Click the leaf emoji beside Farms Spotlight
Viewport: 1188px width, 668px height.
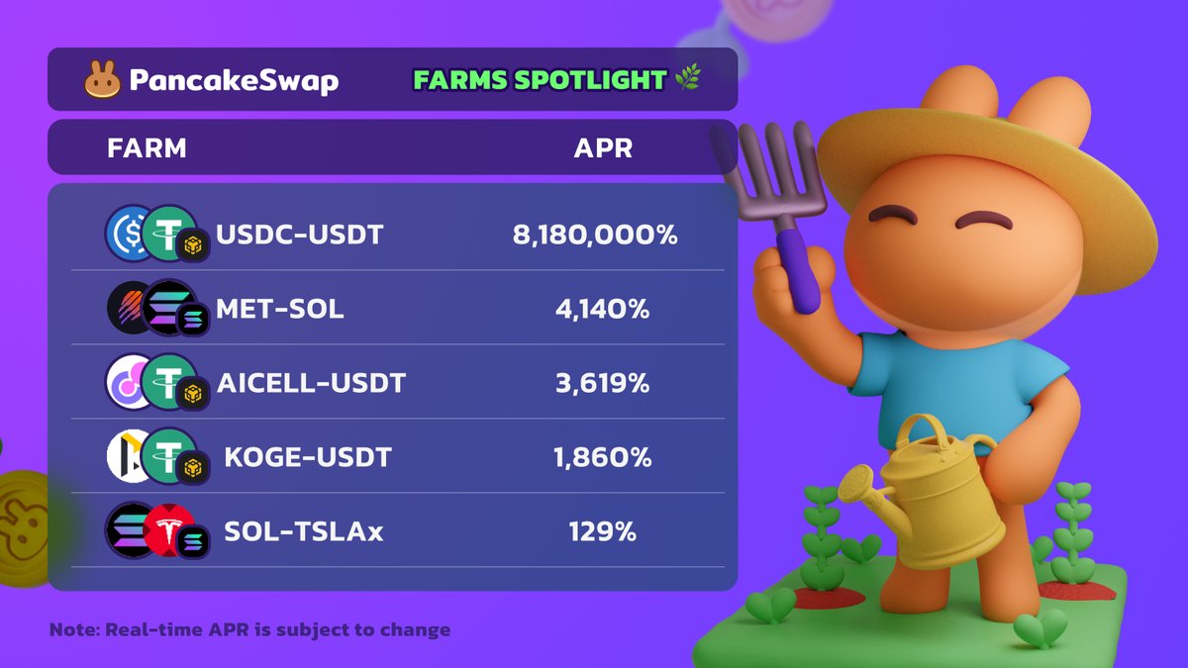click(687, 80)
